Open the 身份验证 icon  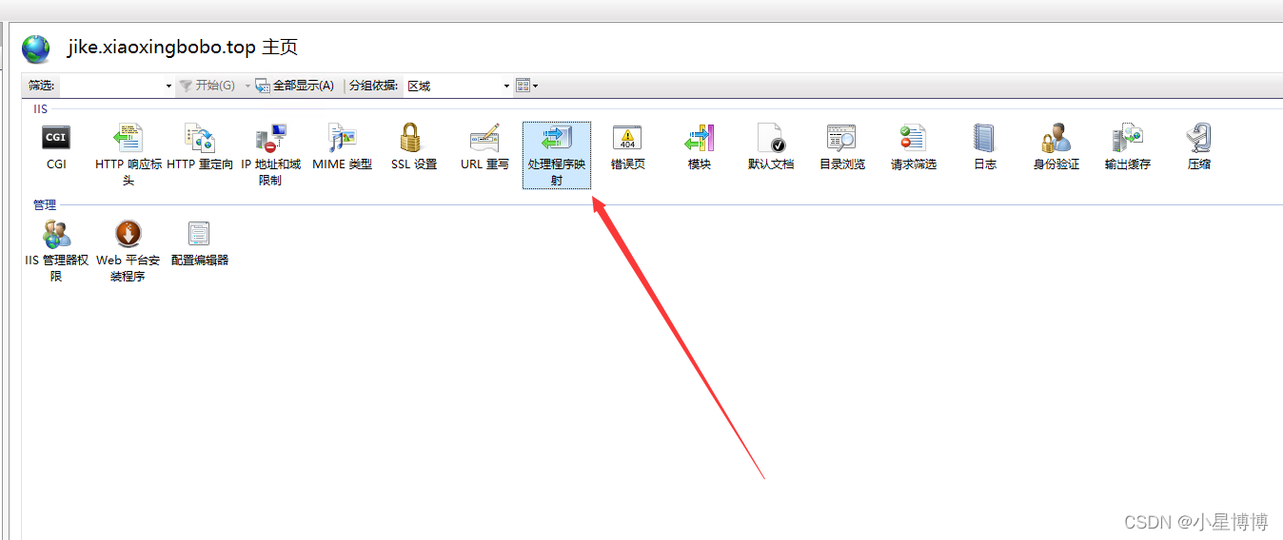pos(1056,138)
